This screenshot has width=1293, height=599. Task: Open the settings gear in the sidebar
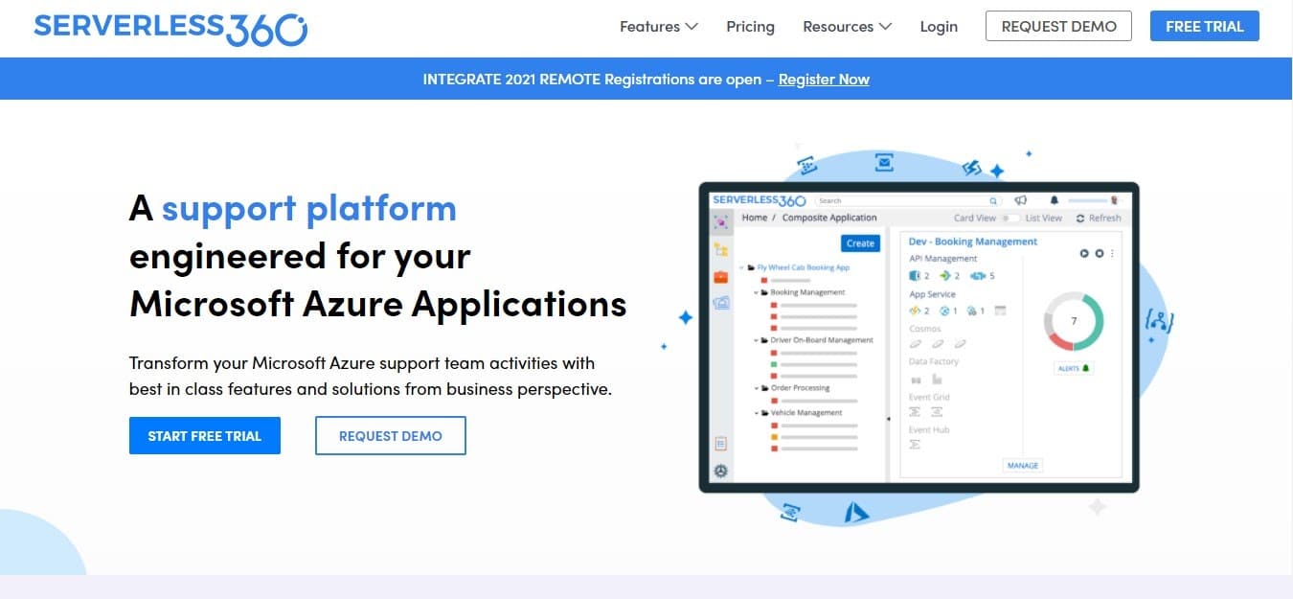(x=721, y=471)
